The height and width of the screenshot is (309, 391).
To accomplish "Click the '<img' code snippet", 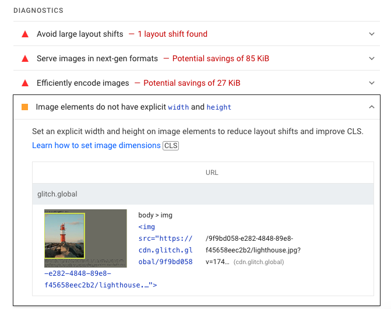I will click(x=147, y=227).
